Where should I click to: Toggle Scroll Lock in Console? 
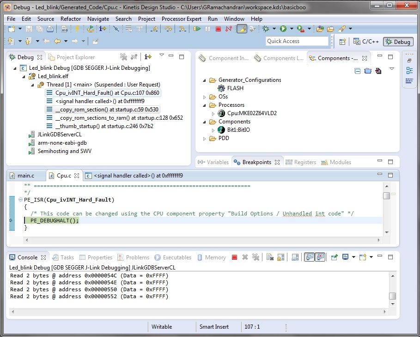280,257
